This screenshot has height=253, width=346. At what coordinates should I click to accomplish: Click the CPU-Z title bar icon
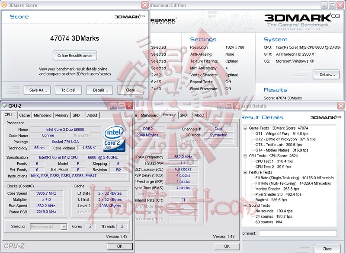(x=4, y=106)
